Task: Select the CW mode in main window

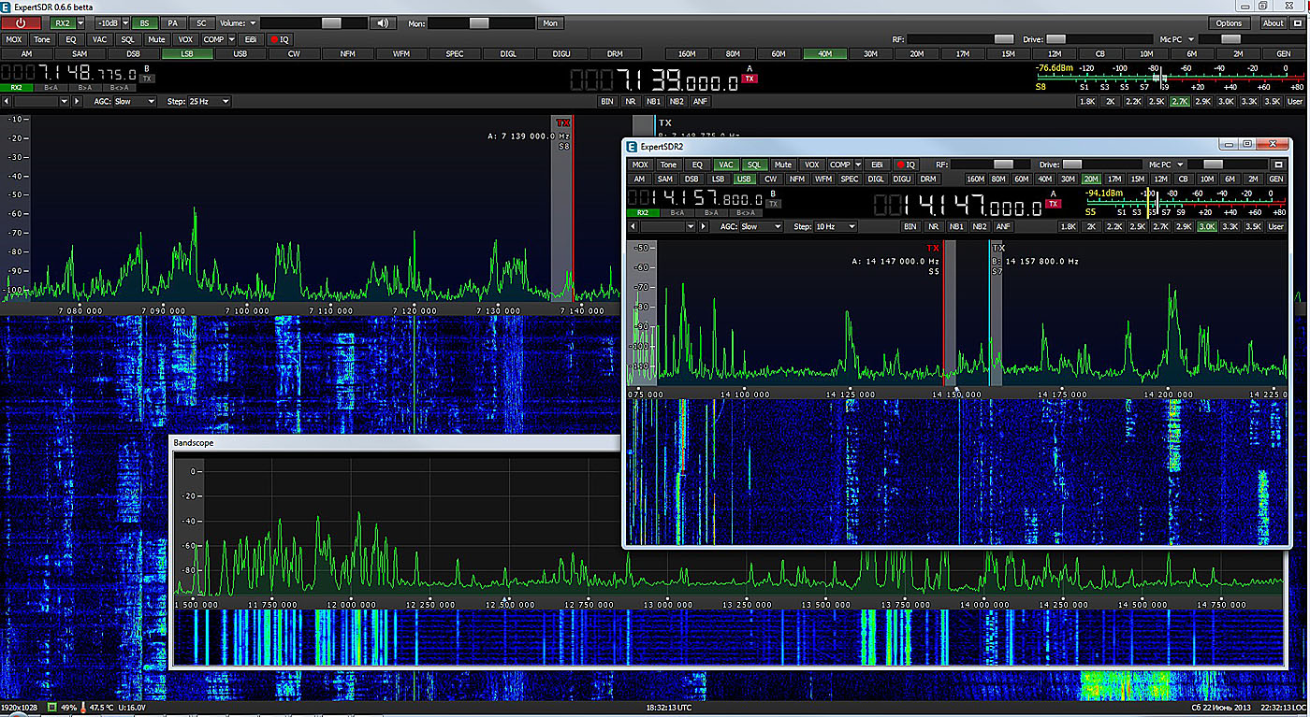Action: (294, 54)
